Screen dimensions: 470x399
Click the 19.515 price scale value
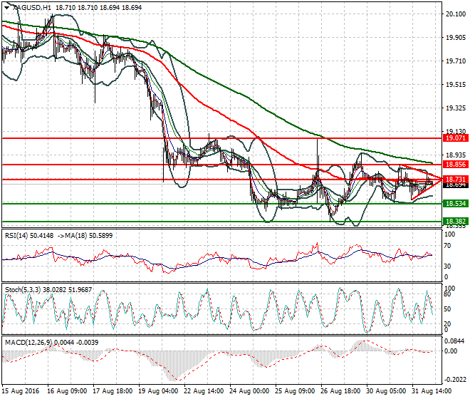point(456,85)
